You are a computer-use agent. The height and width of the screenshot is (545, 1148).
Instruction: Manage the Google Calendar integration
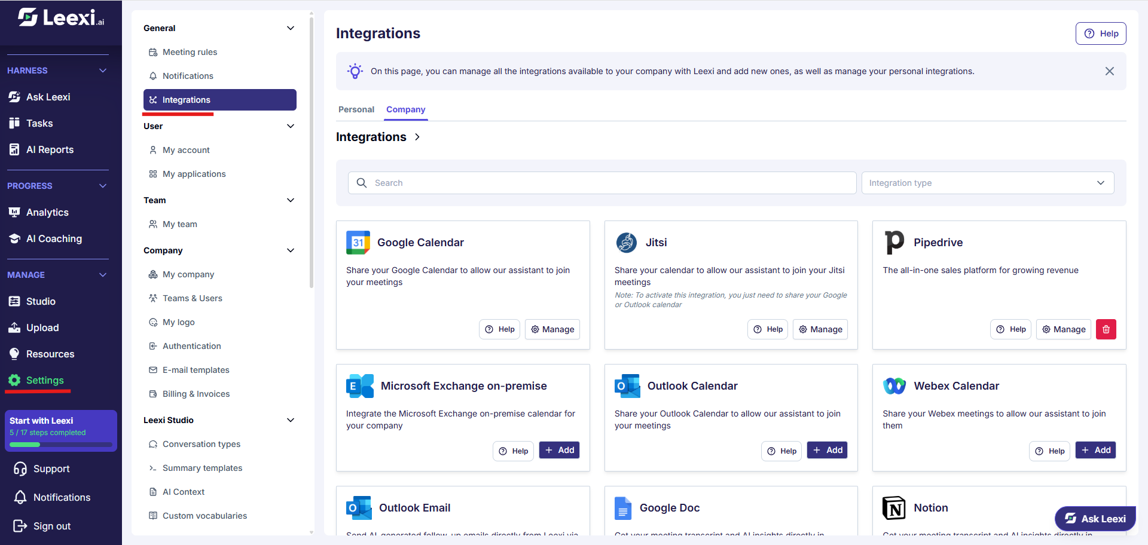point(552,329)
